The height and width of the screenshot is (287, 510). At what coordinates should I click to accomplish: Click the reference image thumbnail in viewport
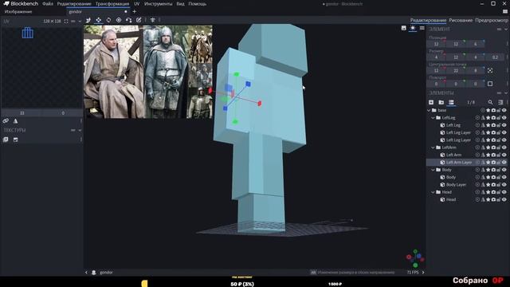[148, 72]
